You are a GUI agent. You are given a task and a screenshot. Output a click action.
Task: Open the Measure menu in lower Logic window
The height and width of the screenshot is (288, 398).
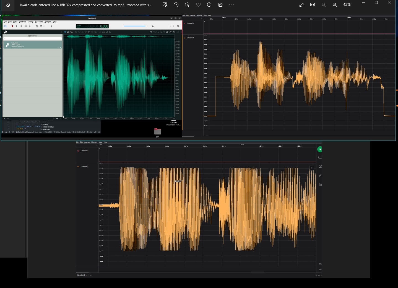coord(94,142)
